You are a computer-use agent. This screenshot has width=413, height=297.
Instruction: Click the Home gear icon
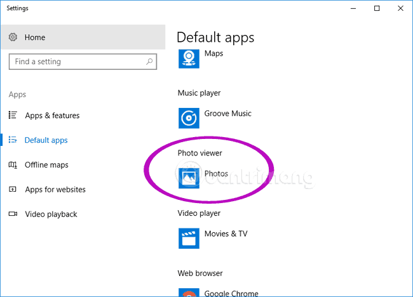coord(13,37)
